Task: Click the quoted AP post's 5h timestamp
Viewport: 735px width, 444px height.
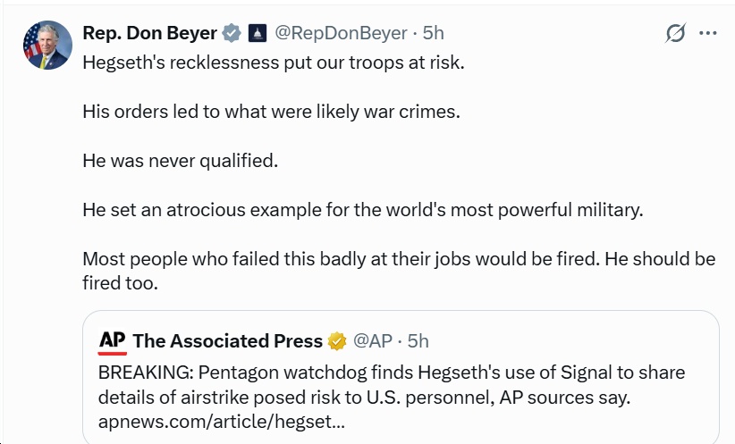Action: tap(418, 340)
